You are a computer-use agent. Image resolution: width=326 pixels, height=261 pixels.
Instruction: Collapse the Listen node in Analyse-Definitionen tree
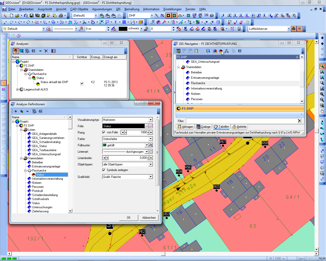point(21,130)
